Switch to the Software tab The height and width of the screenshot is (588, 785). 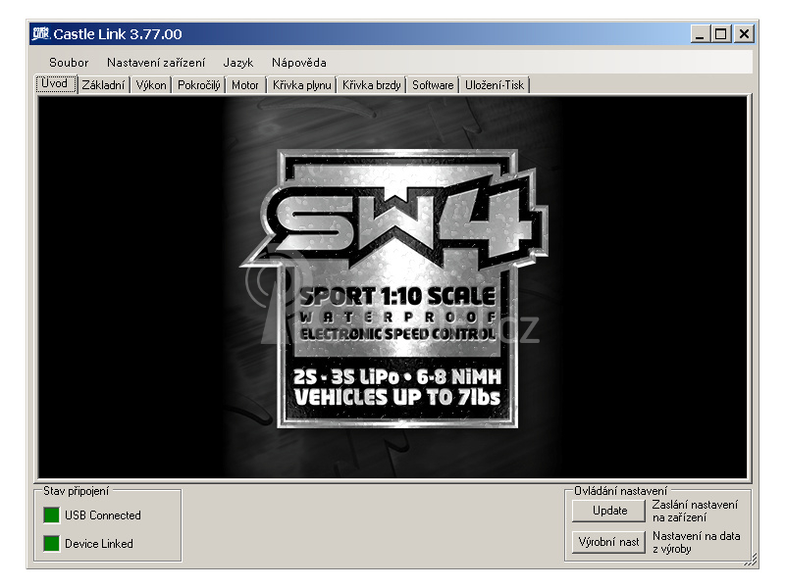pos(433,85)
